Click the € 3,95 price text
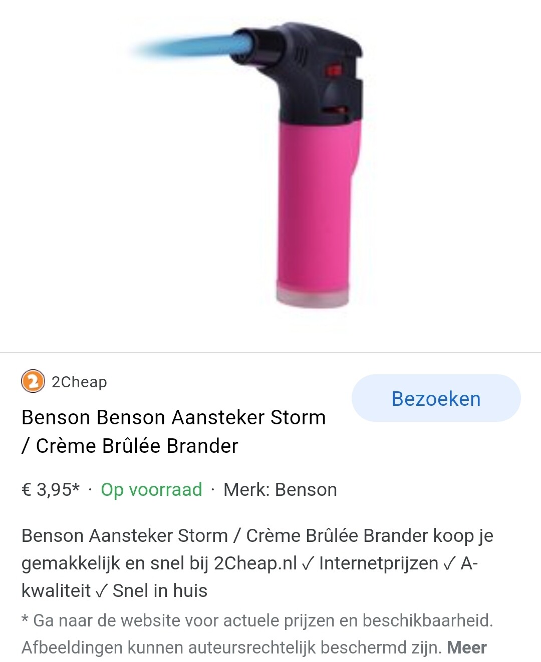 coord(51,489)
